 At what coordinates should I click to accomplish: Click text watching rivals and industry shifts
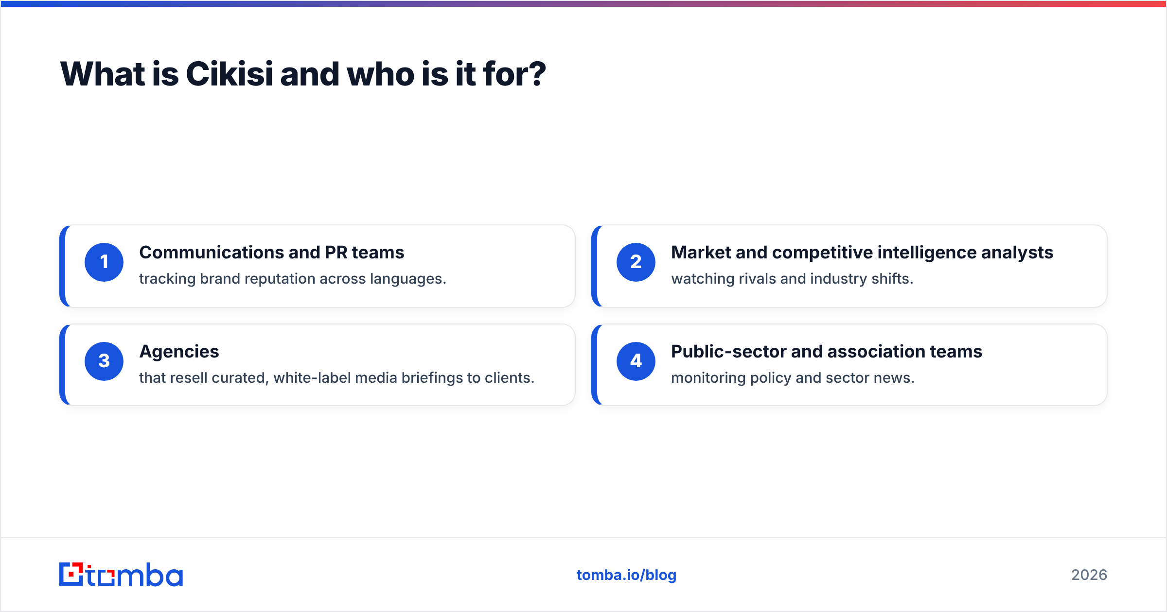point(793,279)
